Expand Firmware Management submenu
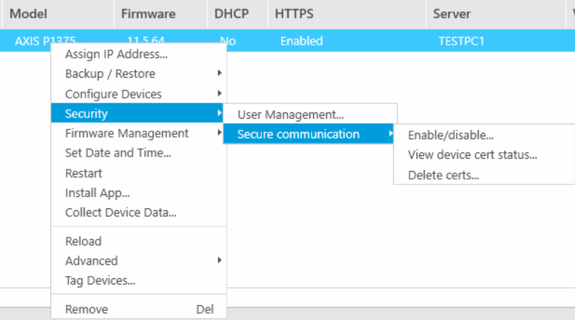The width and height of the screenshot is (575, 320). tap(126, 133)
